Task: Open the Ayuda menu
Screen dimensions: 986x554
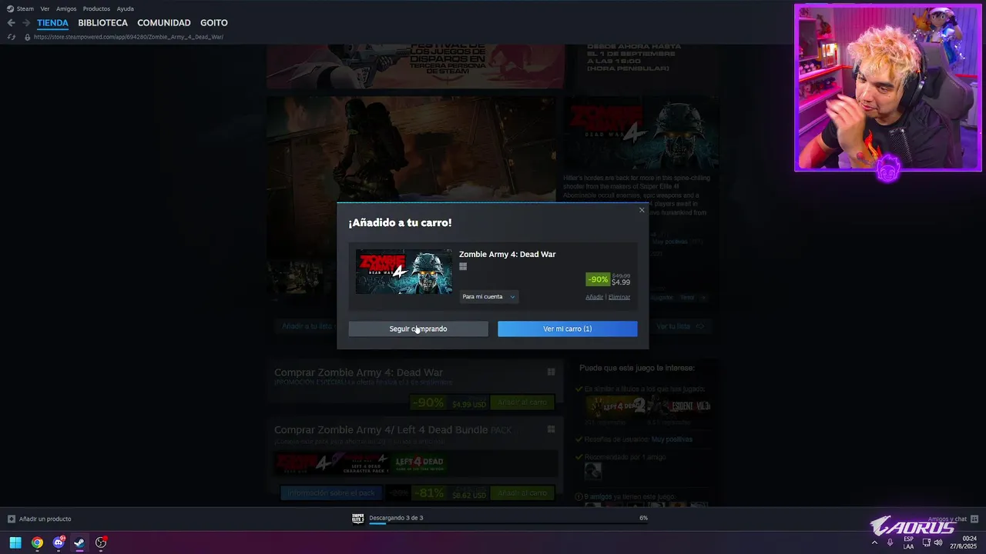Action: (x=125, y=8)
